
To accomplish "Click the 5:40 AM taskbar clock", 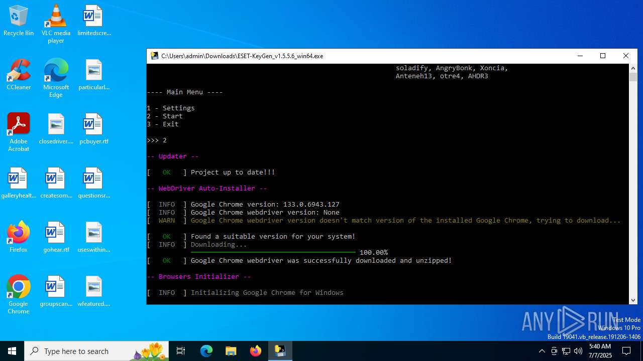I will (x=600, y=351).
